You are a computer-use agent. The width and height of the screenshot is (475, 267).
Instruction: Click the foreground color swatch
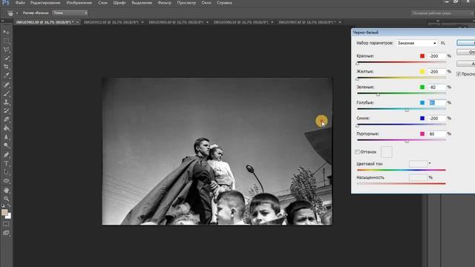point(4,212)
